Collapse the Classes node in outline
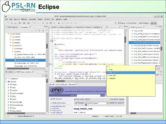Image resolution: width=166 pixels, height=124 pixels. 6,82
